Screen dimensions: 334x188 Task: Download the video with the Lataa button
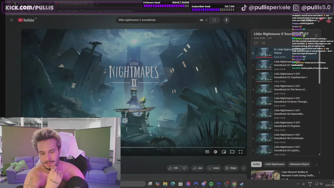[213, 168]
